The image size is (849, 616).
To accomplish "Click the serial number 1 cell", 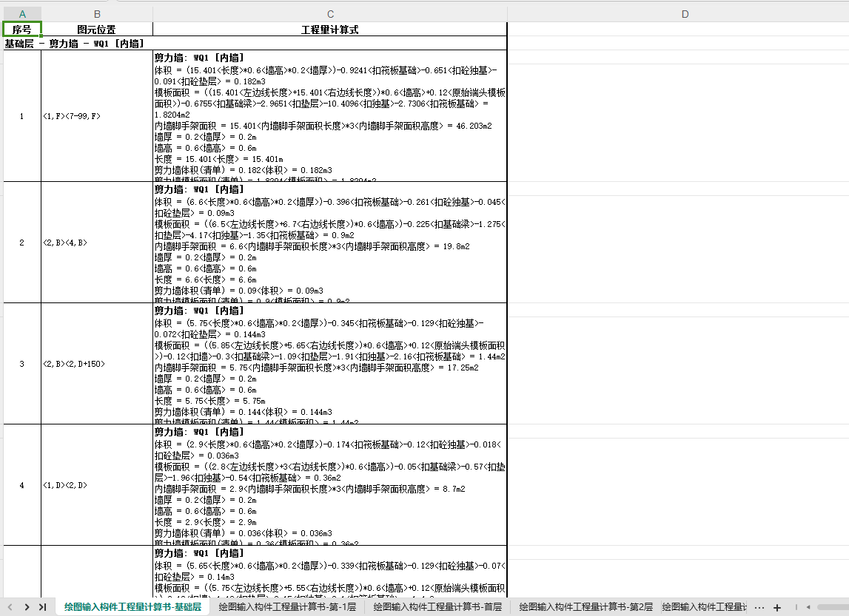I will [22, 116].
